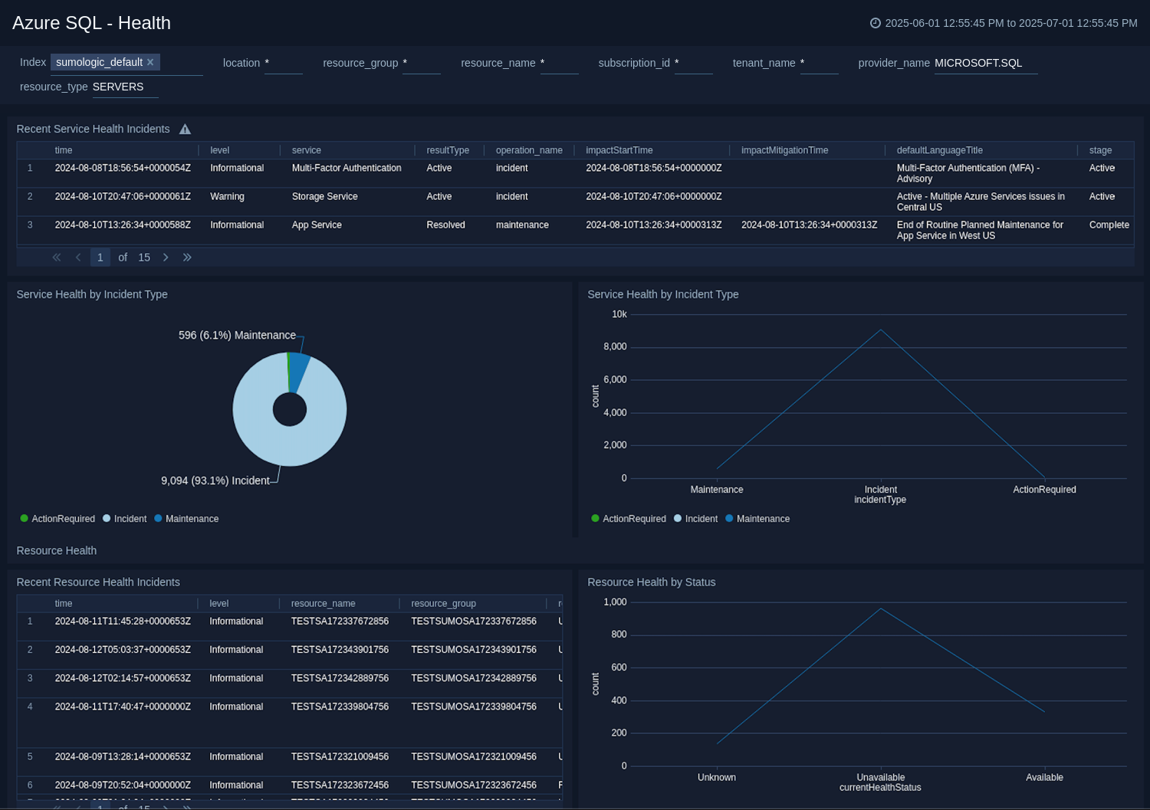Sort by stage column header
1150x810 pixels.
pyautogui.click(x=1100, y=150)
